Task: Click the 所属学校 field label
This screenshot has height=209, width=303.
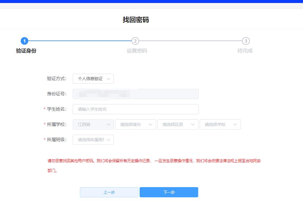Action: [57, 124]
